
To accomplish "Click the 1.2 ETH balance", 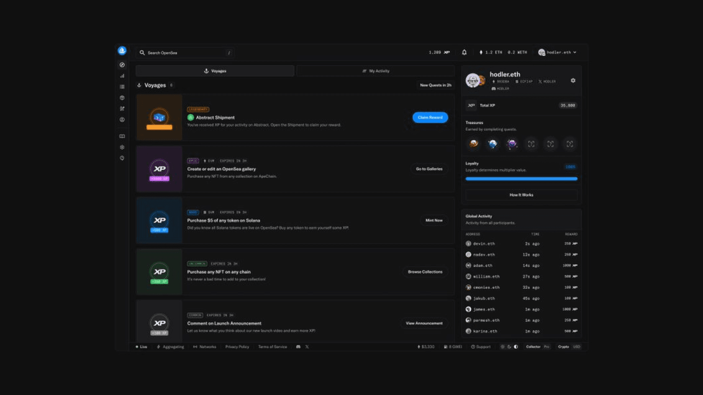I will [x=490, y=52].
